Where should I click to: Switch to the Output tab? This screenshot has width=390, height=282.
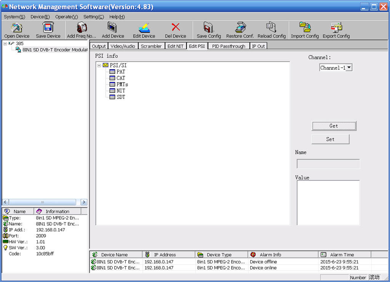click(x=99, y=46)
